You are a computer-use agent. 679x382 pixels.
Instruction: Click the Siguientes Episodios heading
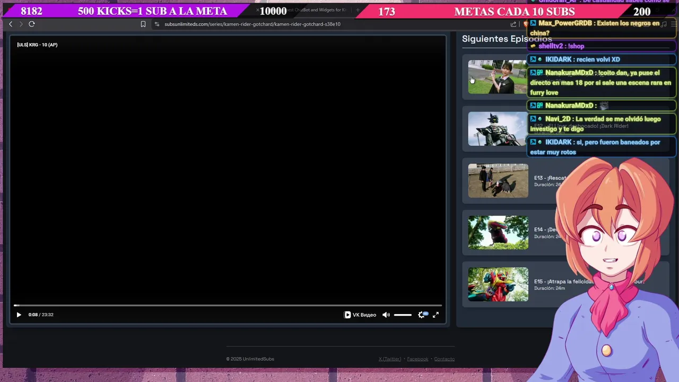[x=507, y=39]
